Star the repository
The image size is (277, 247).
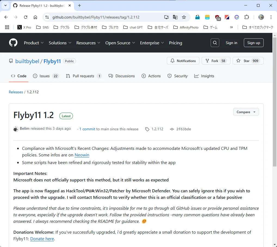pyautogui.click(x=248, y=61)
